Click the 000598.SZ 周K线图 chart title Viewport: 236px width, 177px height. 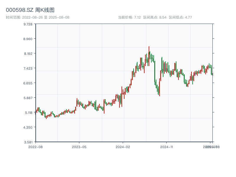click(x=30, y=10)
